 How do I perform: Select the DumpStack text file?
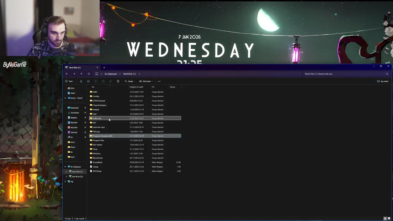click(x=135, y=162)
